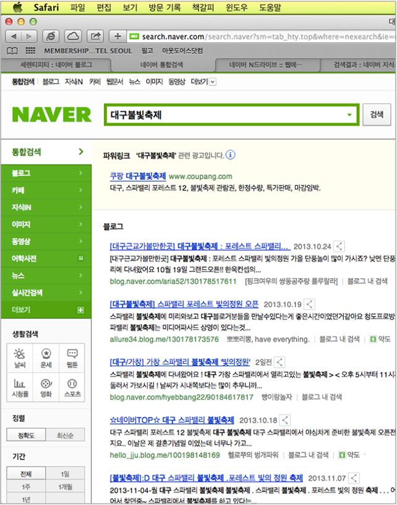This screenshot has height=505, width=397.
Task: Expand the 더보기 dropdown in top navigation
Action: pyautogui.click(x=213, y=82)
